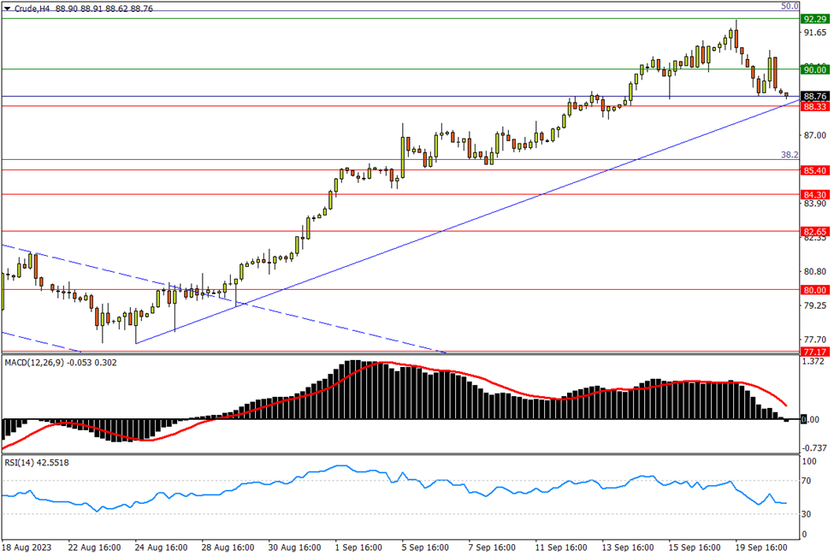Click the Fibonacci 50.0 level label
Viewport: 834px width, 556px height.
790,6
